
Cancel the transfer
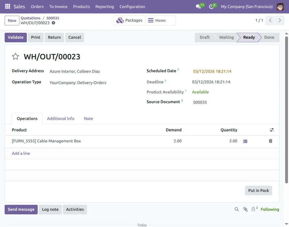coord(75,37)
